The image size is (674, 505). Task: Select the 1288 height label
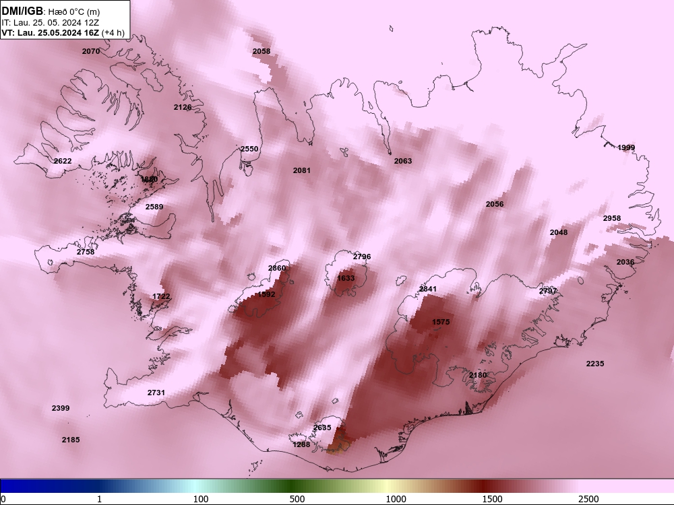click(x=301, y=444)
